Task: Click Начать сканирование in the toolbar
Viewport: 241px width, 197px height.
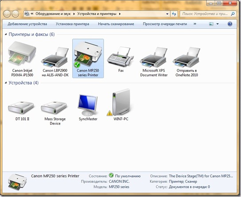Action: (x=116, y=24)
